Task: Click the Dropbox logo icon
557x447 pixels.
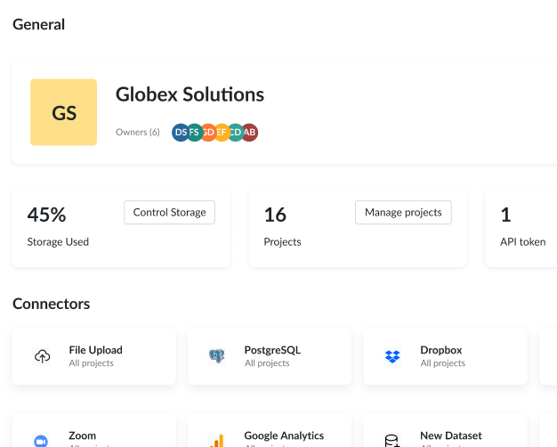Action: click(x=392, y=356)
